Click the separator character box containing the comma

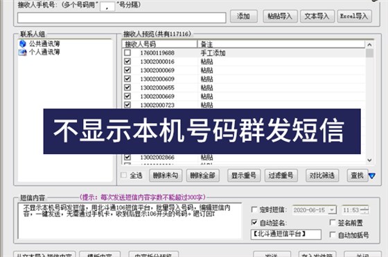[107, 7]
